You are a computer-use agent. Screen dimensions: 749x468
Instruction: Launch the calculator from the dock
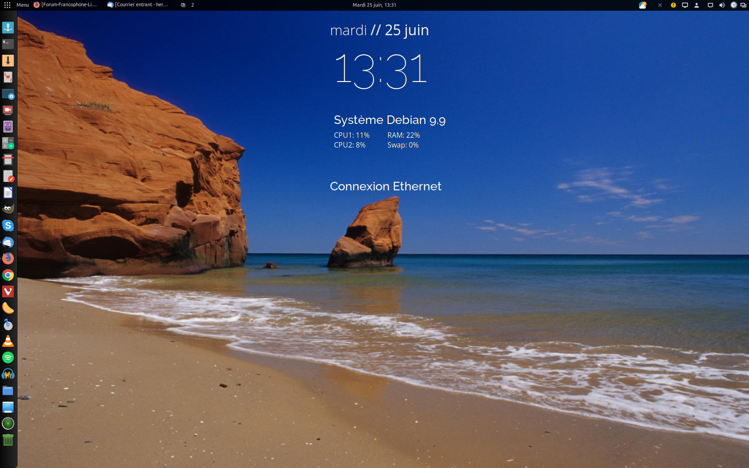pos(8,143)
